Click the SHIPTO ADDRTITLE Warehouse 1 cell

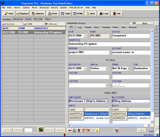pos(96,114)
